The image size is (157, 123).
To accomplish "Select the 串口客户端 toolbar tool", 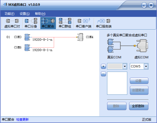I will click(x=84, y=23).
